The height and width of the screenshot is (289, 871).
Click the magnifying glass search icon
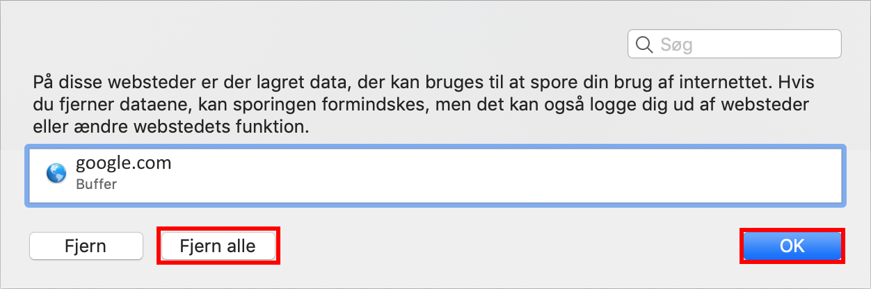[644, 45]
